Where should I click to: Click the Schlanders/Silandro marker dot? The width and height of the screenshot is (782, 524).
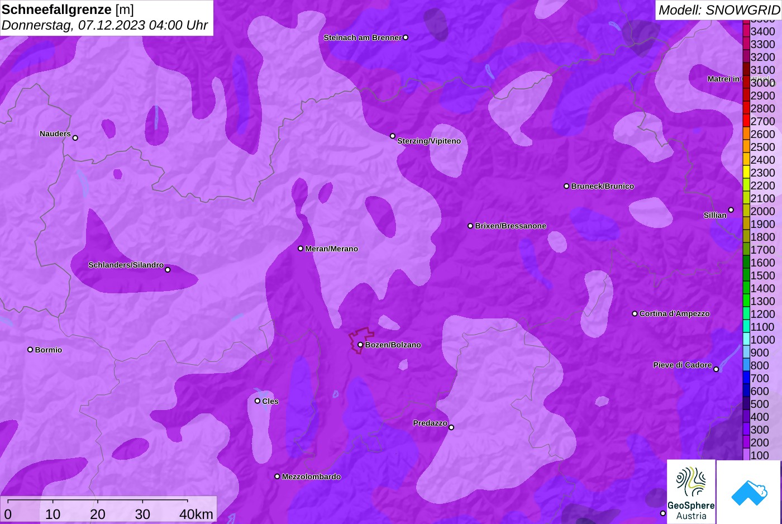tap(168, 270)
